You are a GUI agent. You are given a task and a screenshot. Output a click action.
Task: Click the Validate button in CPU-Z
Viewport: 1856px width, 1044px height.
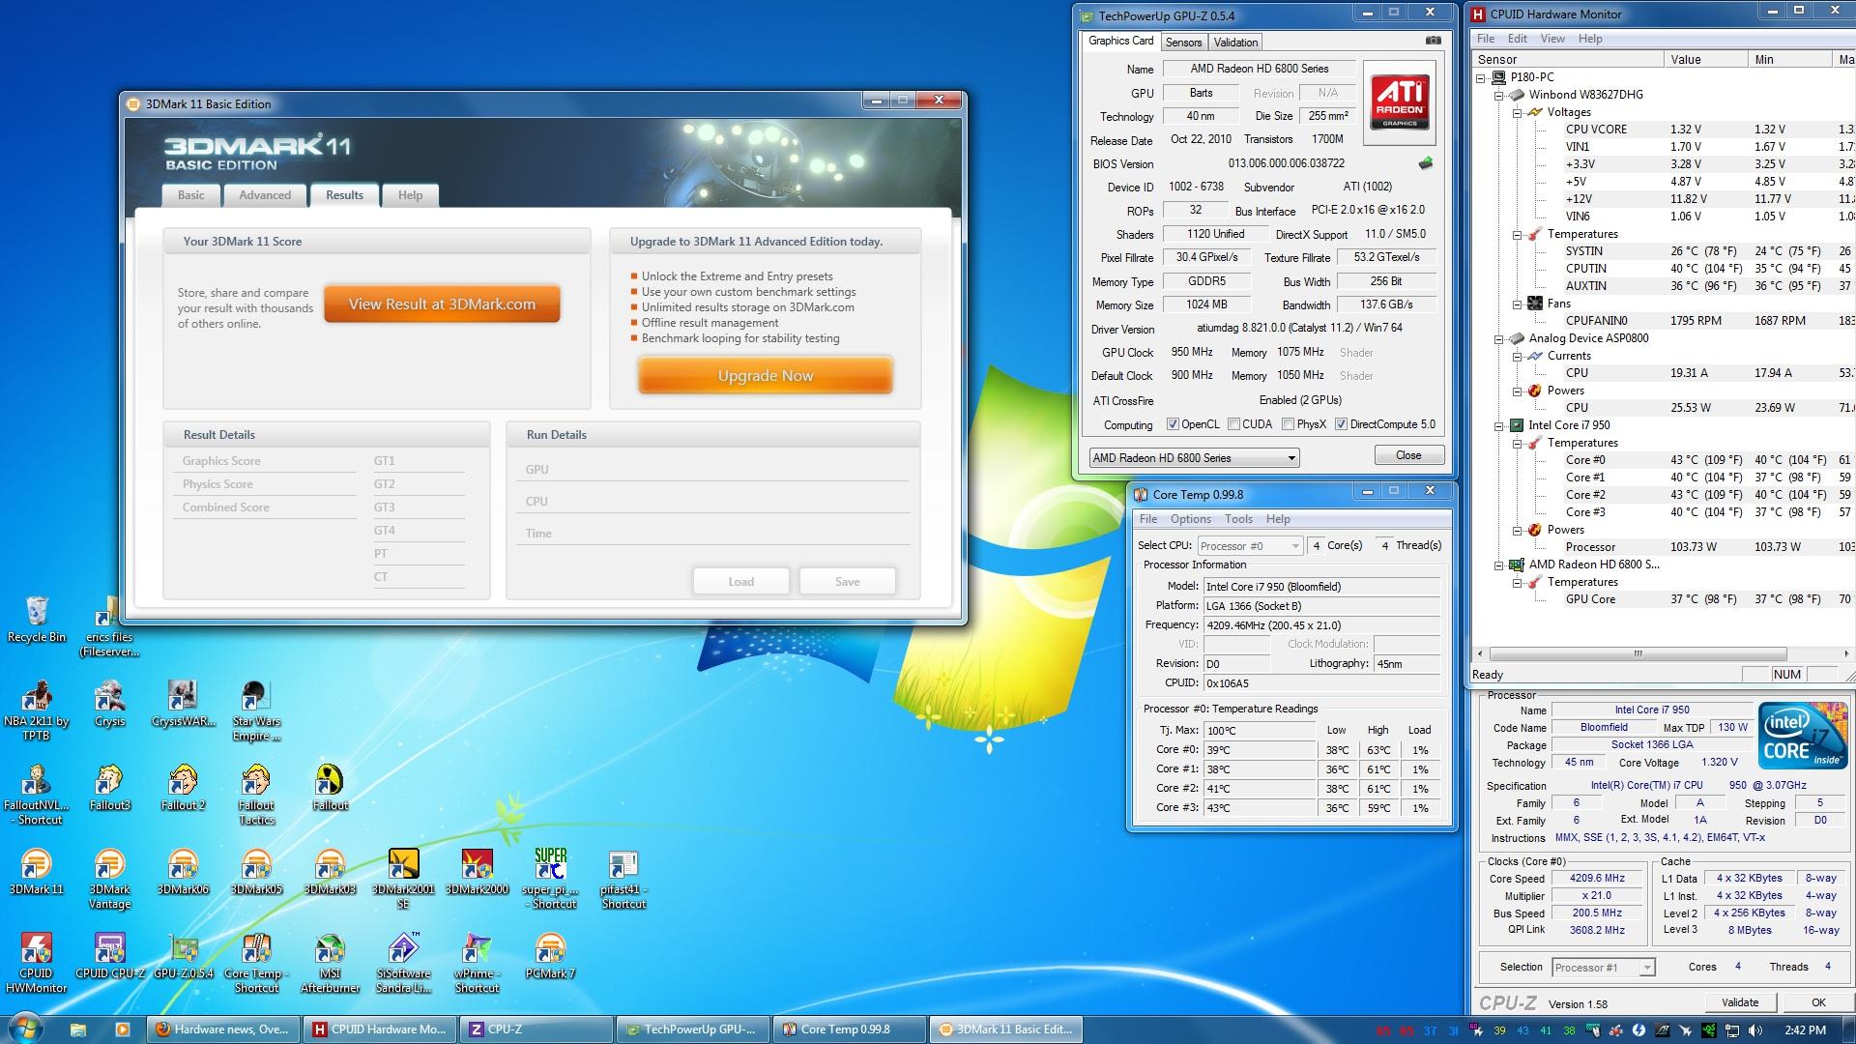1740,1002
